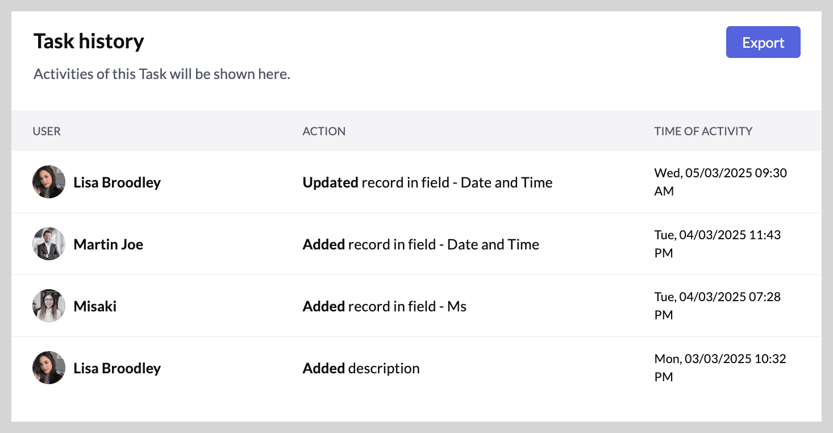Image resolution: width=833 pixels, height=433 pixels.
Task: Click the TIME OF ACTIVITY column header
Action: tap(703, 131)
